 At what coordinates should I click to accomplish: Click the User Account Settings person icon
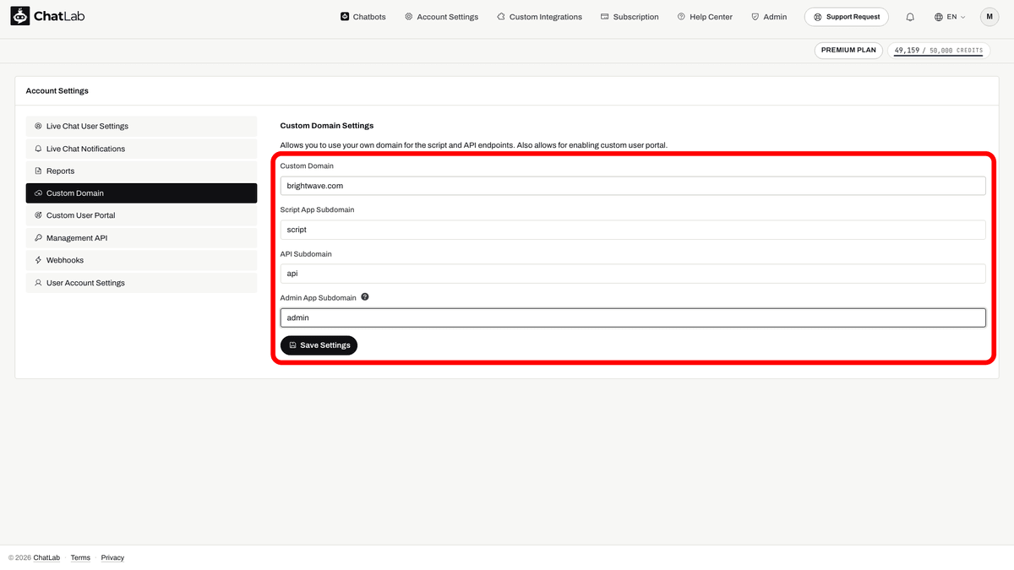[38, 283]
